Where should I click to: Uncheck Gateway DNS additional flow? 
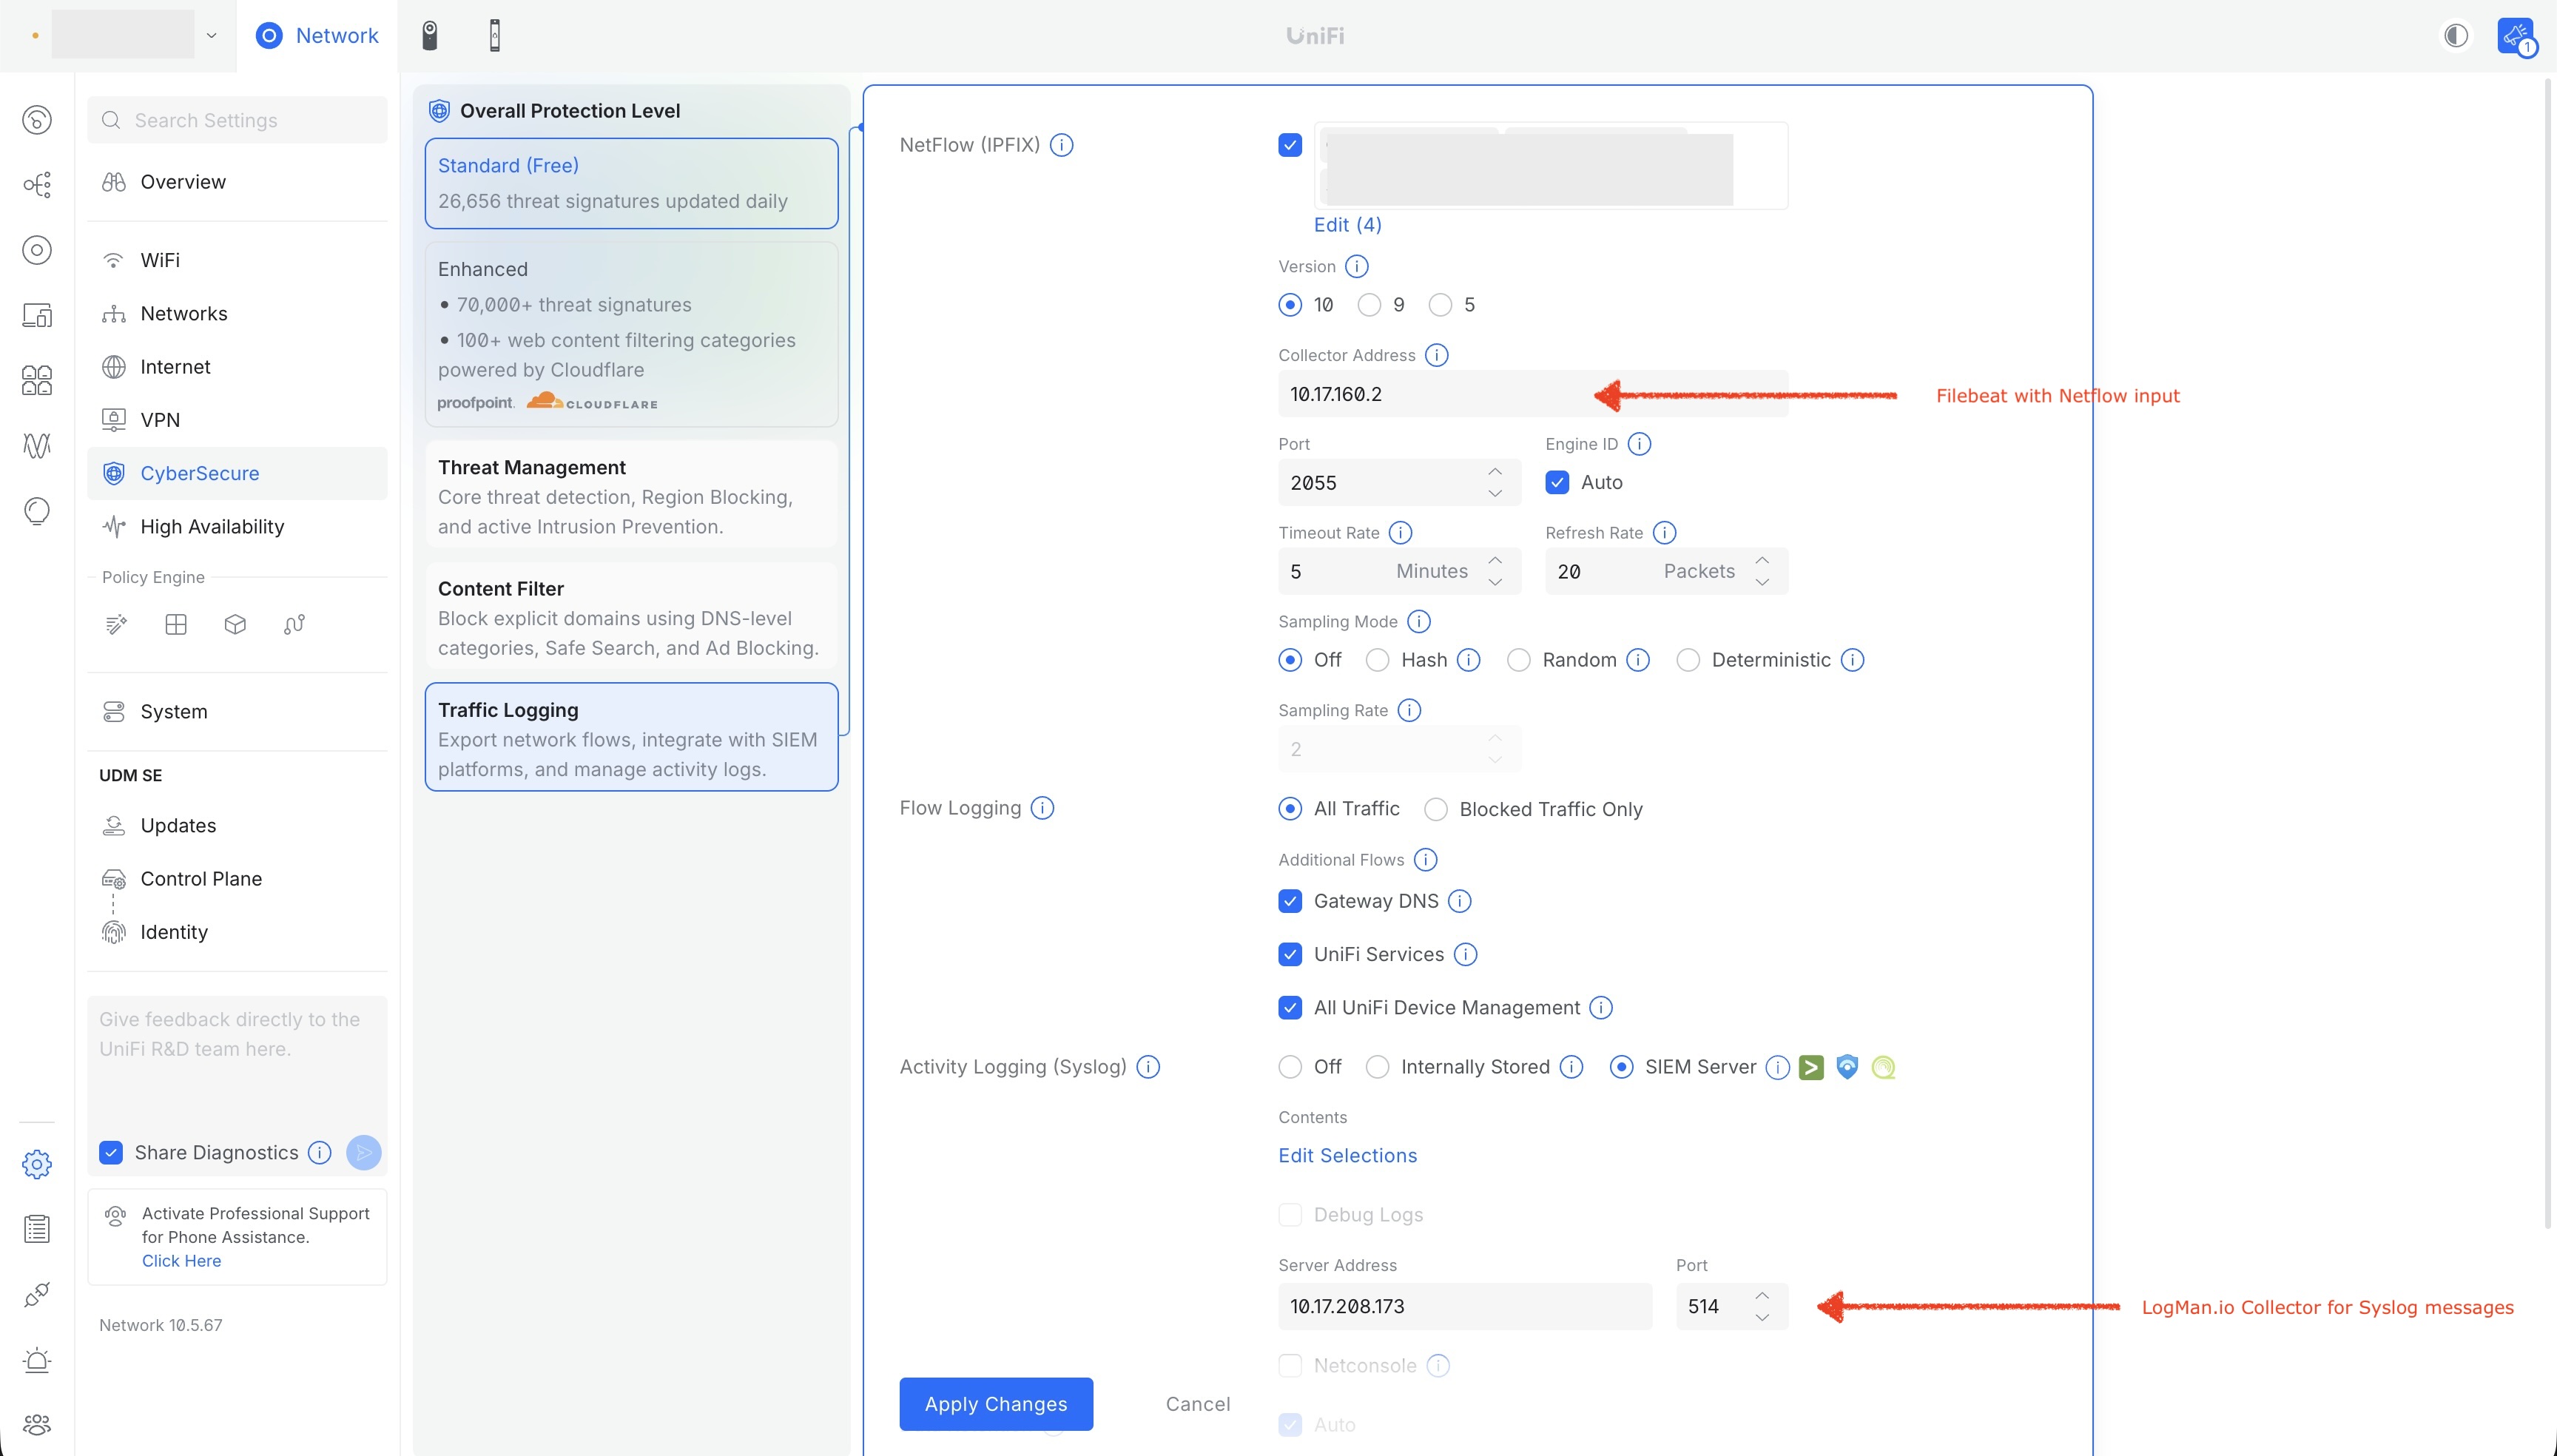pyautogui.click(x=1290, y=901)
